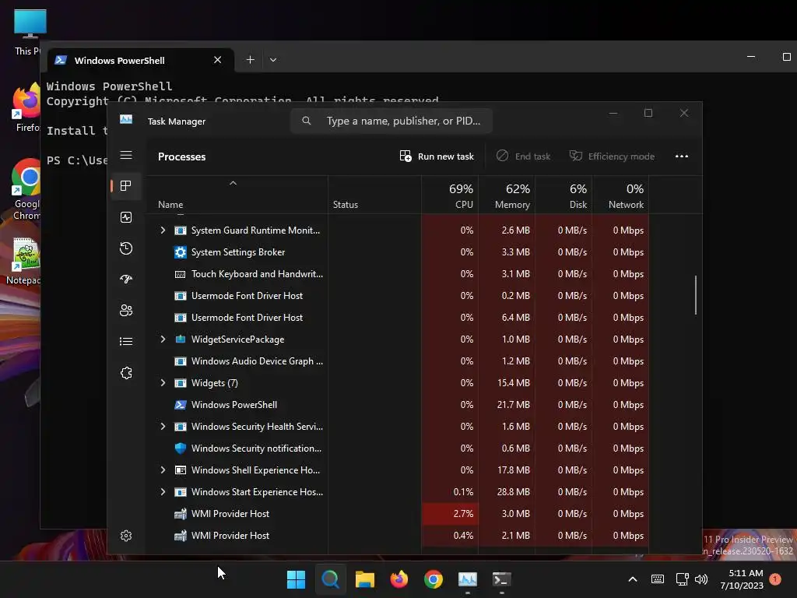Switch to Terminal taskbar icon

[502, 579]
